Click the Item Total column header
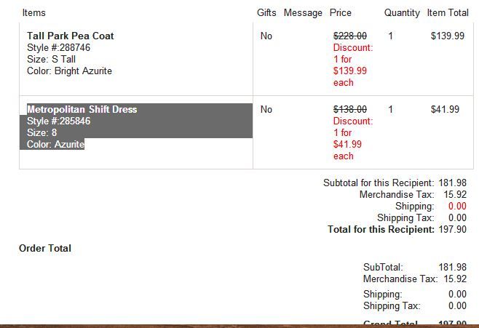479x328 pixels. point(448,12)
